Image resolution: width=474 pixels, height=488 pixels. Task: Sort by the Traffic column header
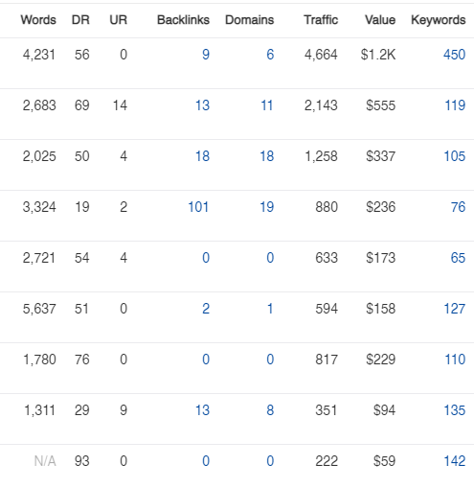coord(321,20)
